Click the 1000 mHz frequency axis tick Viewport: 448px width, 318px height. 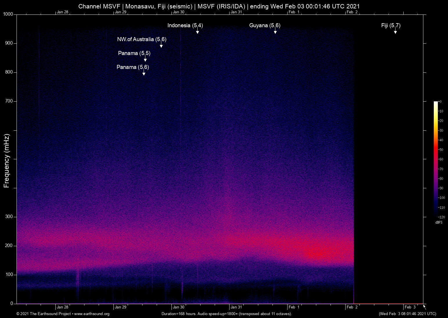[x=8, y=14]
